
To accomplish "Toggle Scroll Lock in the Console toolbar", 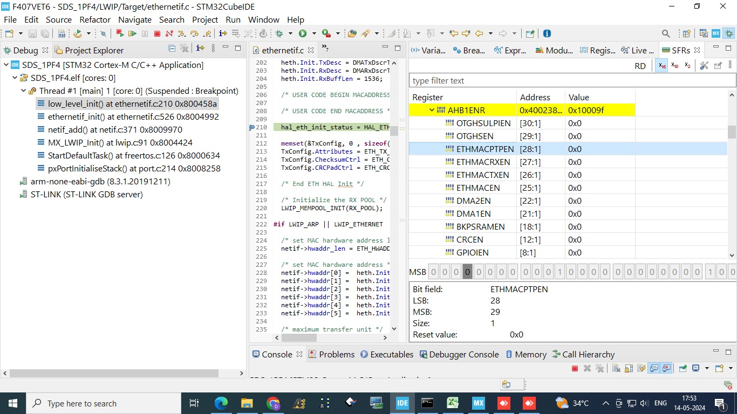I will tap(630, 368).
